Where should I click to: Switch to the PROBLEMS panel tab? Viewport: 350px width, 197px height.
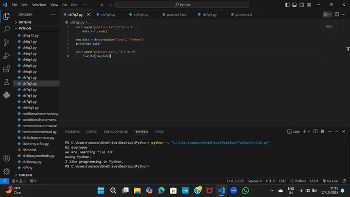click(x=73, y=132)
